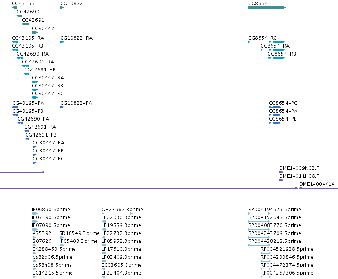This screenshot has width=338, height=279.
Task: Select protein CG10822-PA
Action: pyautogui.click(x=77, y=103)
